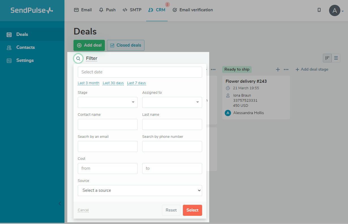
Task: Expand the Assigned to dropdown
Action: click(x=172, y=102)
